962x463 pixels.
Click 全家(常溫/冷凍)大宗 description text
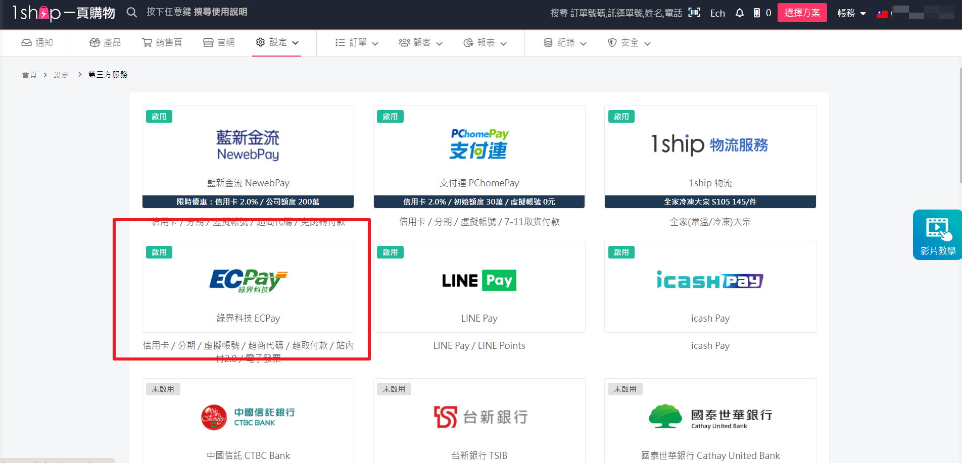coord(710,222)
